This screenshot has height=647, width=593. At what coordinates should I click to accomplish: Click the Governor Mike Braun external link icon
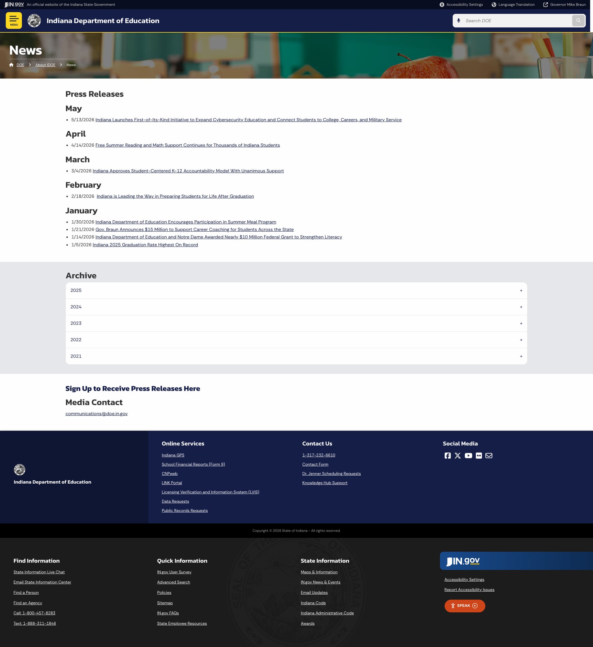point(545,5)
